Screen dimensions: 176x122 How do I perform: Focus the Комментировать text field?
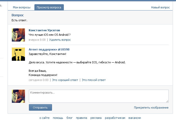(99, 96)
